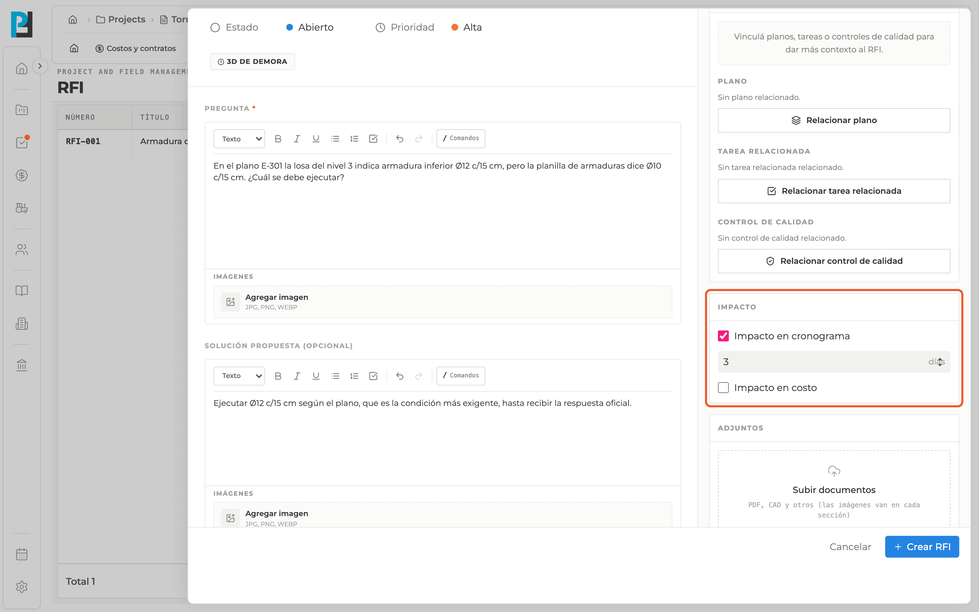The height and width of the screenshot is (612, 979).
Task: Click Agregar imagen under Pregunta
Action: tap(443, 302)
